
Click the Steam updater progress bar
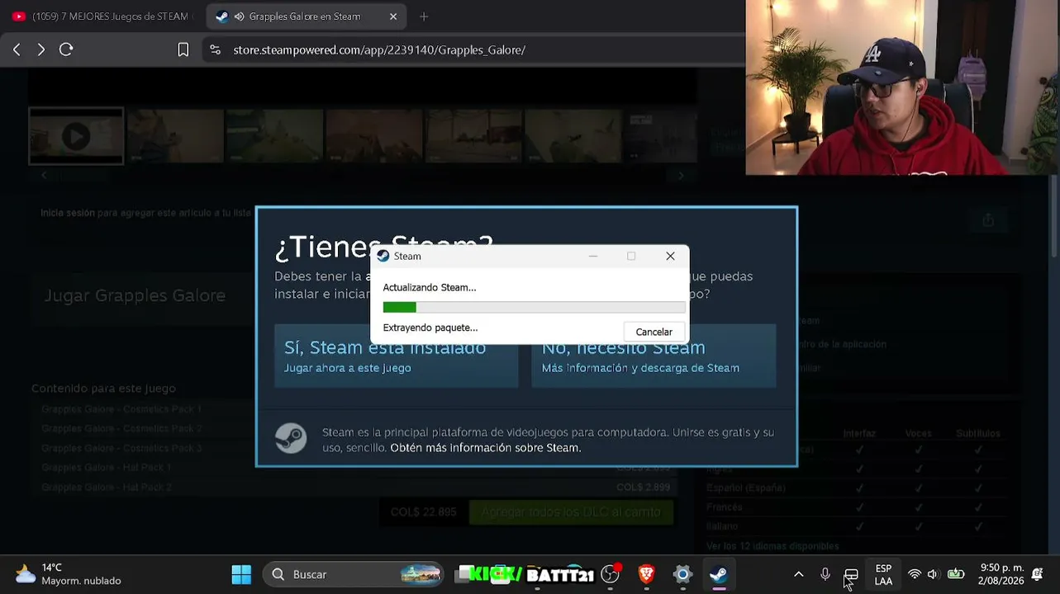point(534,308)
